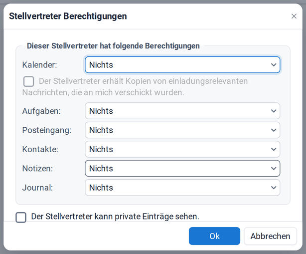Click the 'Notizen:' label
Image resolution: width=306 pixels, height=254 pixels.
point(37,169)
